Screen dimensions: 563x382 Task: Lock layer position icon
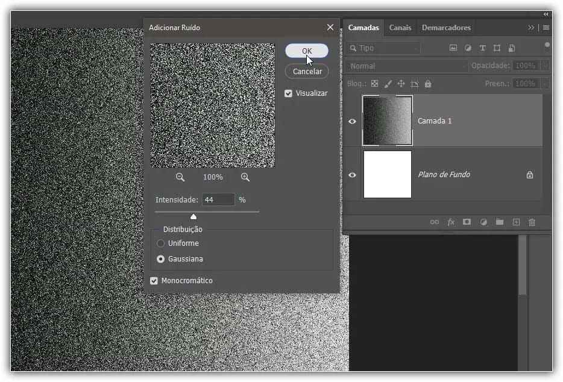click(x=401, y=84)
